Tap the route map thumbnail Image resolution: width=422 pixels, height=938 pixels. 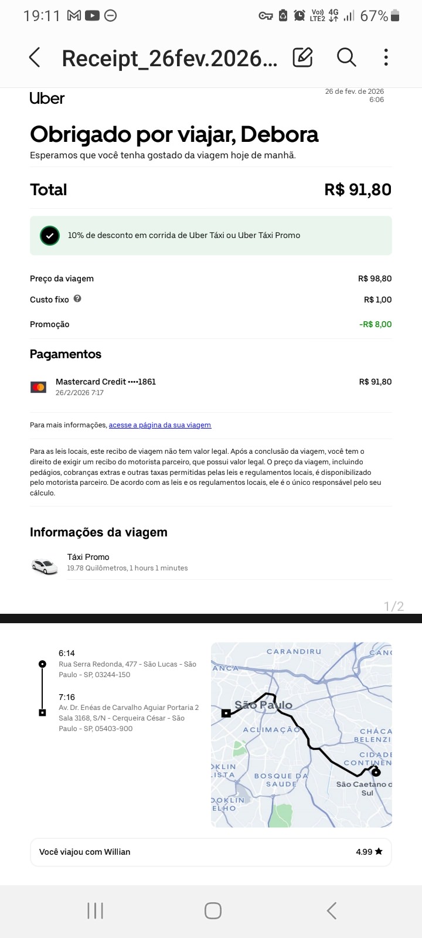tap(301, 735)
